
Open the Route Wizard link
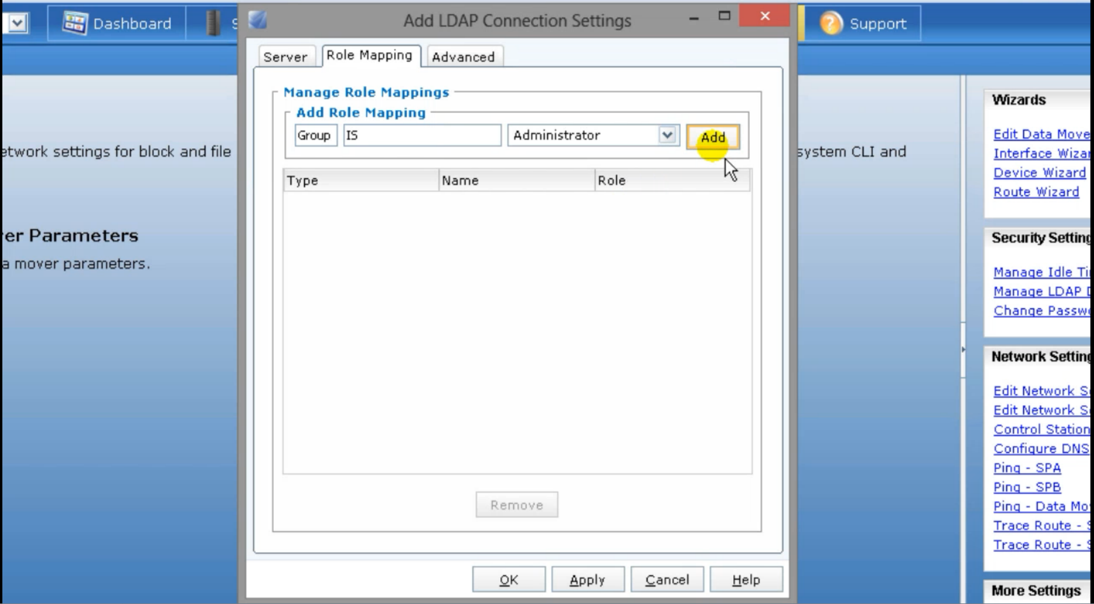1036,191
